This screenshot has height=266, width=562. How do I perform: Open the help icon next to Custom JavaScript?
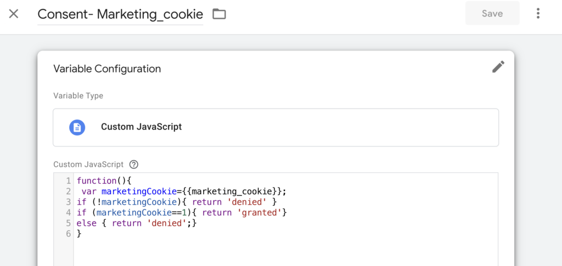click(133, 164)
